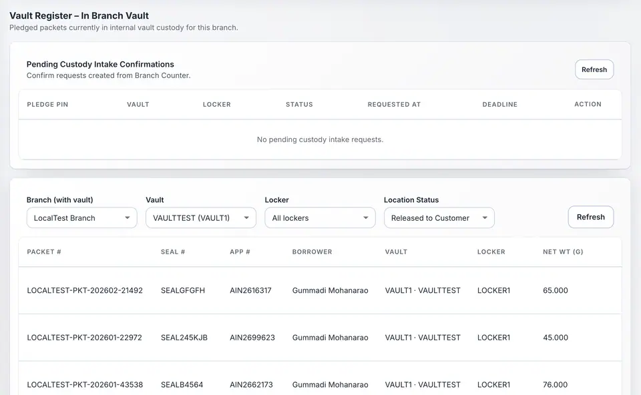Click the STATUS column header
The height and width of the screenshot is (395, 641).
tap(299, 104)
